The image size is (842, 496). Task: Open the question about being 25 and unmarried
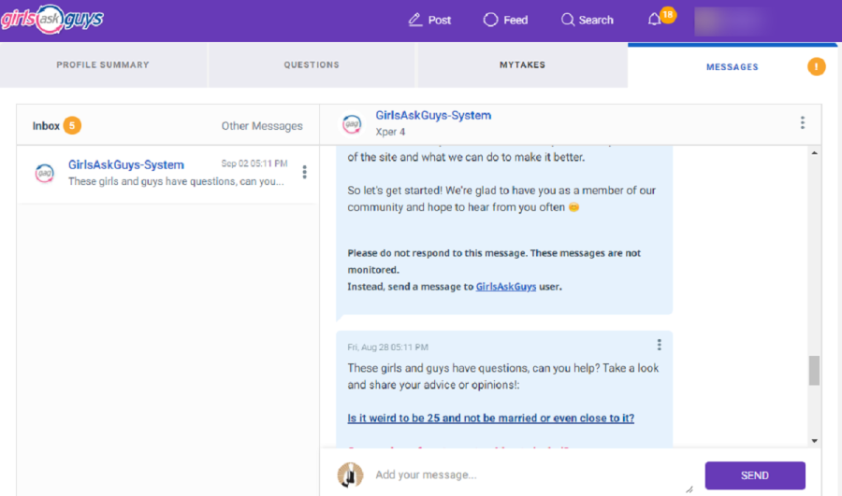[491, 418]
